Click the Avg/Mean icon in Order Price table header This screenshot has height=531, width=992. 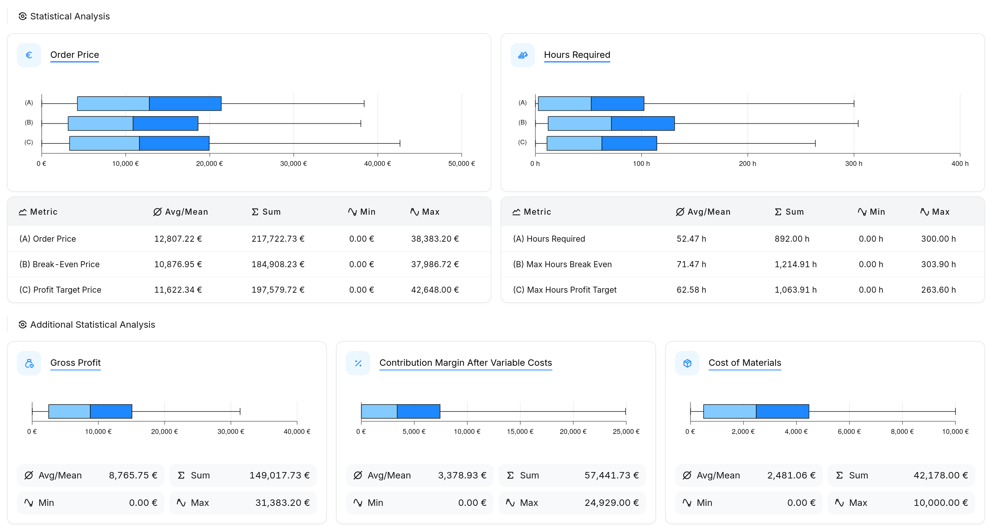[157, 212]
